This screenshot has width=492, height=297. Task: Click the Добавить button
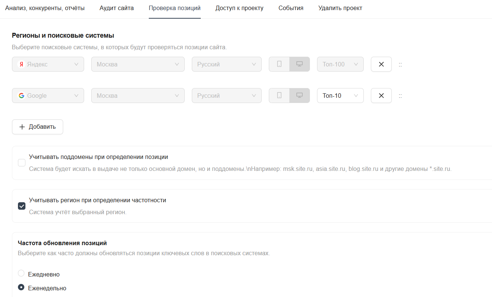[x=37, y=127]
